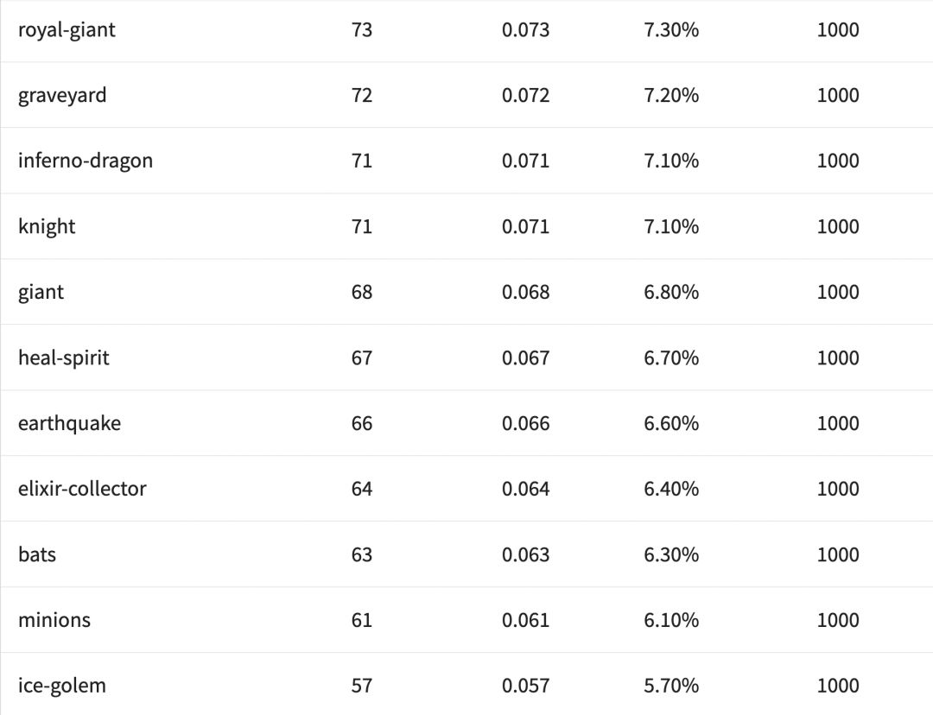
Task: Click the earthquake card name
Action: click(69, 423)
